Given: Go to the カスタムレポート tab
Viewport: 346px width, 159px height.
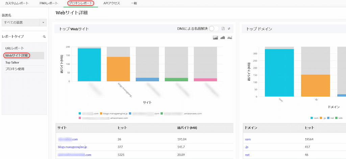Looking at the screenshot, I should pyautogui.click(x=17, y=3).
